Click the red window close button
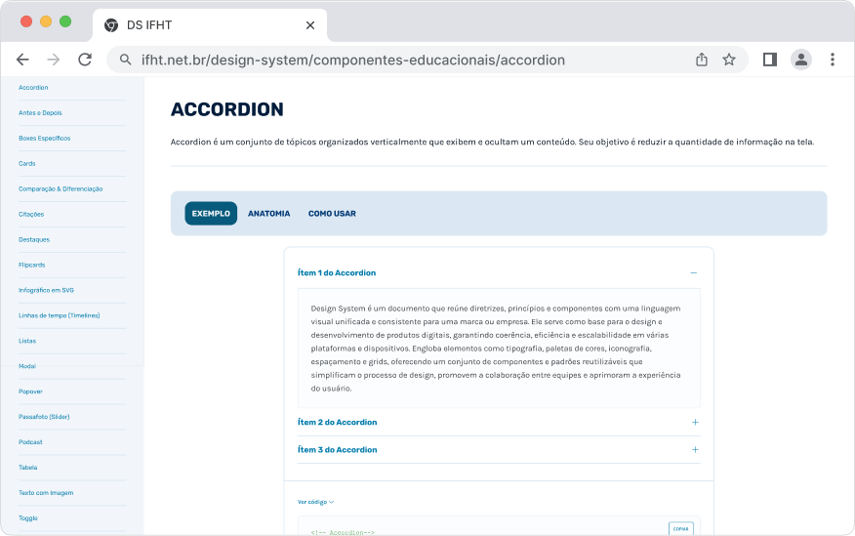 pyautogui.click(x=26, y=21)
